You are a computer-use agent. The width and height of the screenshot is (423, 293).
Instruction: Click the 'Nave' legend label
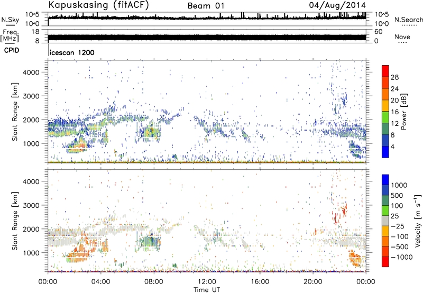pyautogui.click(x=402, y=37)
